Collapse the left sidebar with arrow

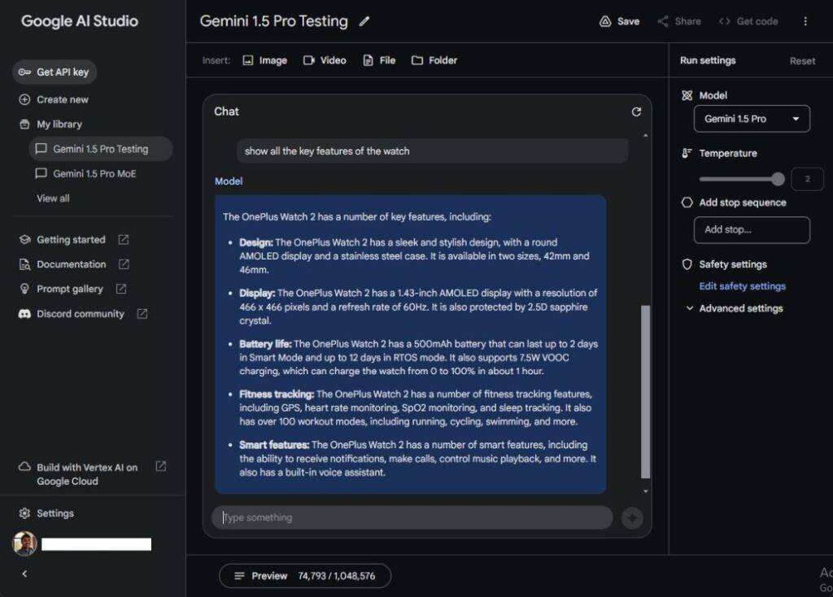pyautogui.click(x=24, y=573)
